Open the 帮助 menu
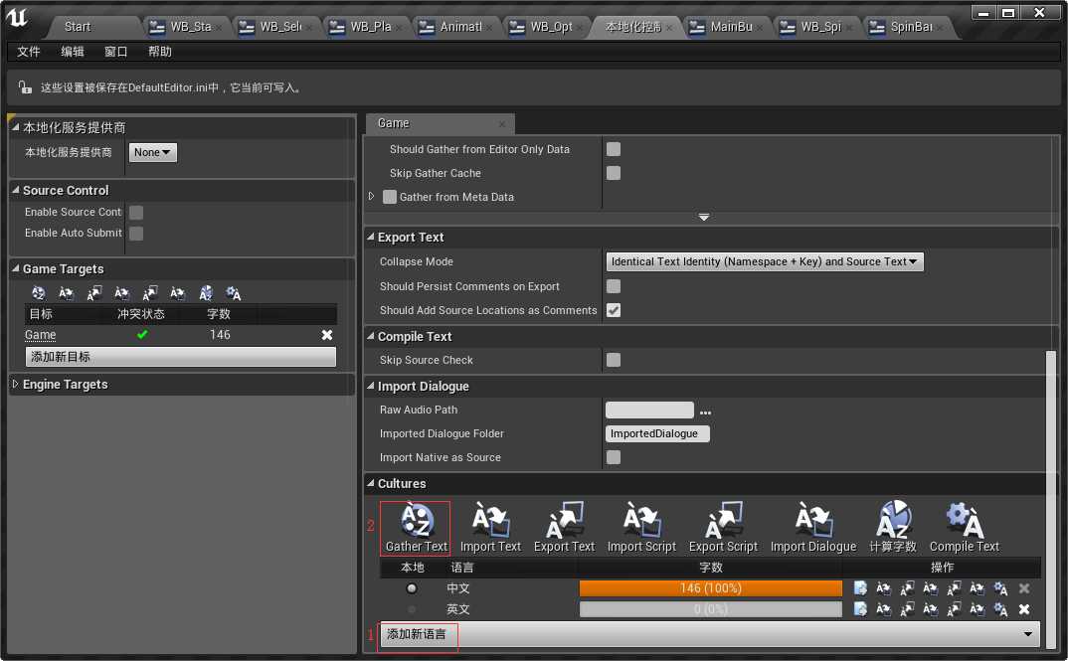 (x=160, y=52)
